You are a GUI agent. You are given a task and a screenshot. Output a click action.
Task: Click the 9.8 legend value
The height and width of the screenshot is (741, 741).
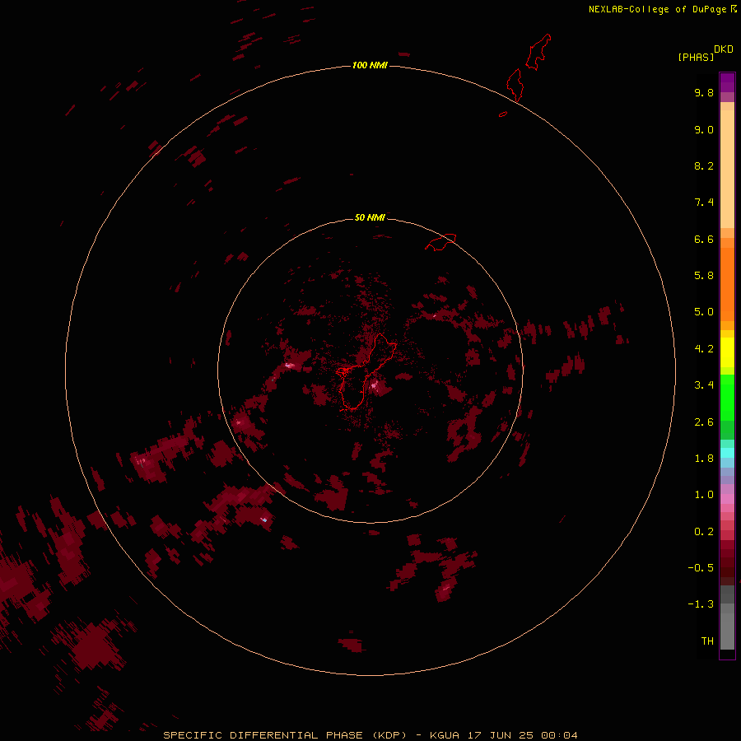pos(704,92)
